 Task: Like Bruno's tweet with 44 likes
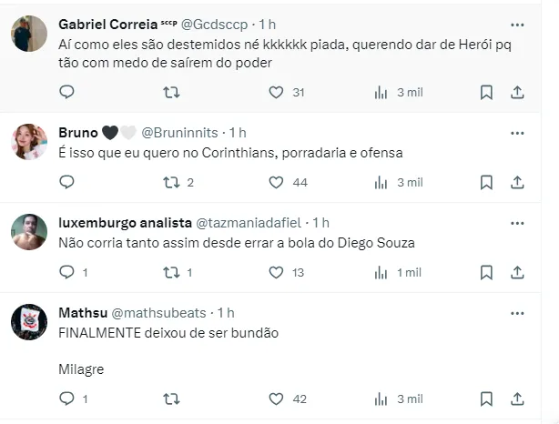(x=277, y=182)
